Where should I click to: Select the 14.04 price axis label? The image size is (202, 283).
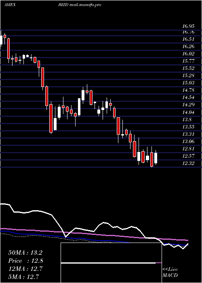point(188,112)
